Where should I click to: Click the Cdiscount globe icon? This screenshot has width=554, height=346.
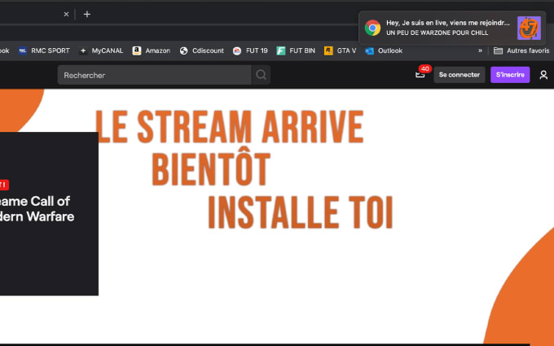point(184,50)
